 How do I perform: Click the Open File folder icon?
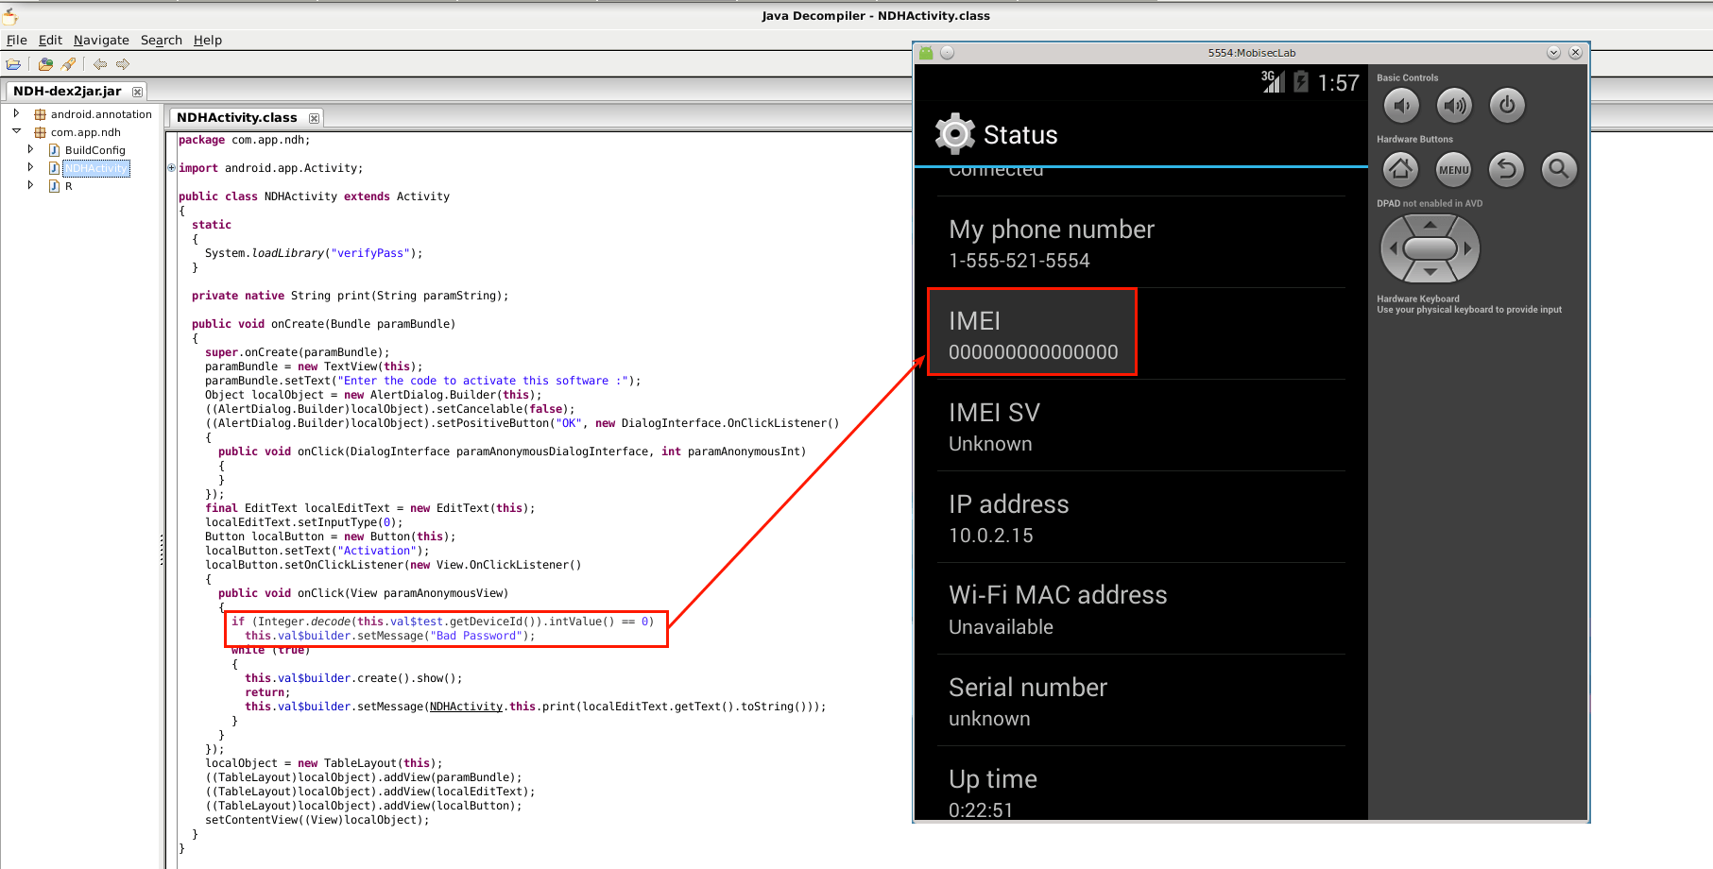click(x=13, y=64)
